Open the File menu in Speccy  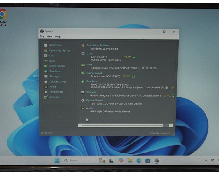(42, 36)
